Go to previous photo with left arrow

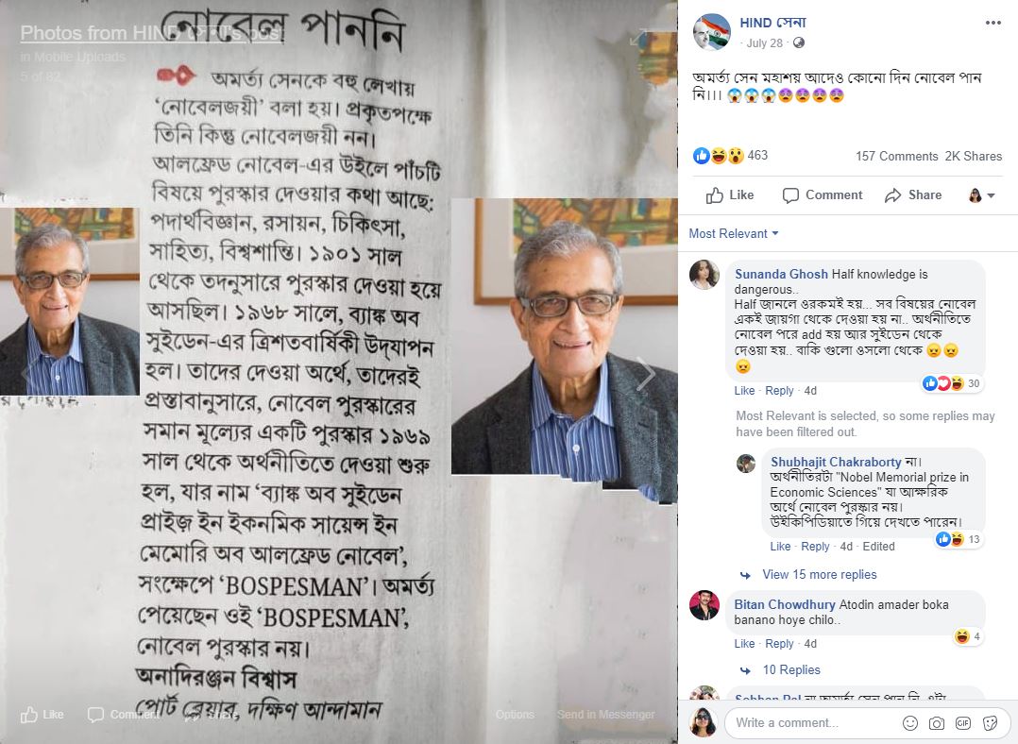click(x=27, y=373)
